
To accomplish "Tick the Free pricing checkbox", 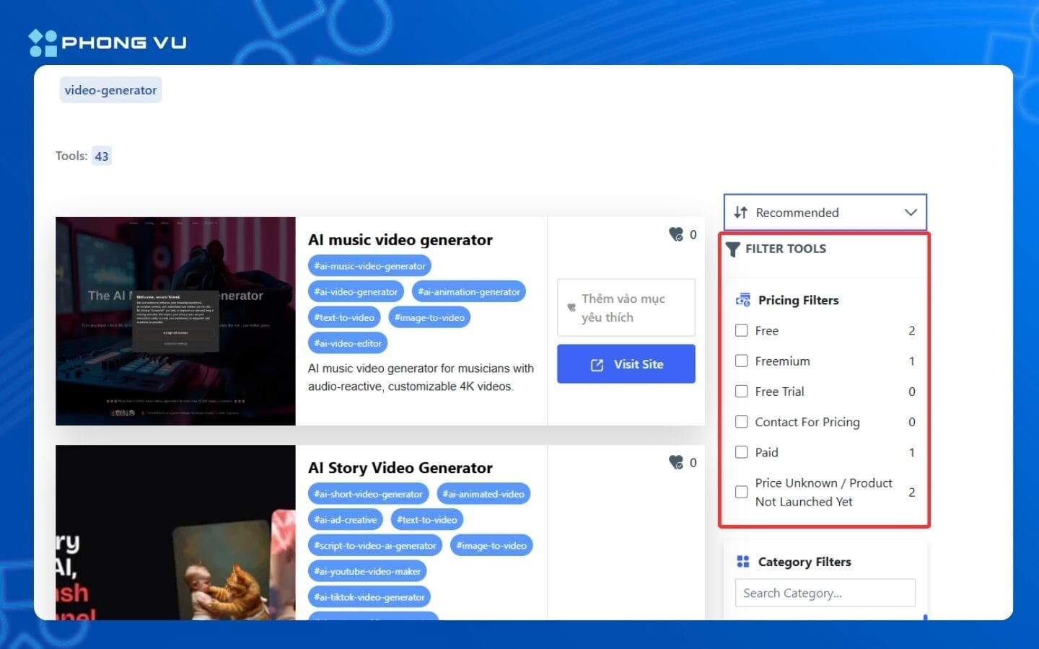I will 741,330.
